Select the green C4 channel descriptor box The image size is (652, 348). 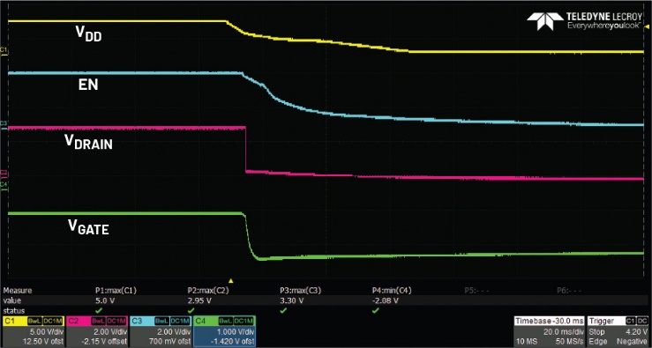pos(225,331)
